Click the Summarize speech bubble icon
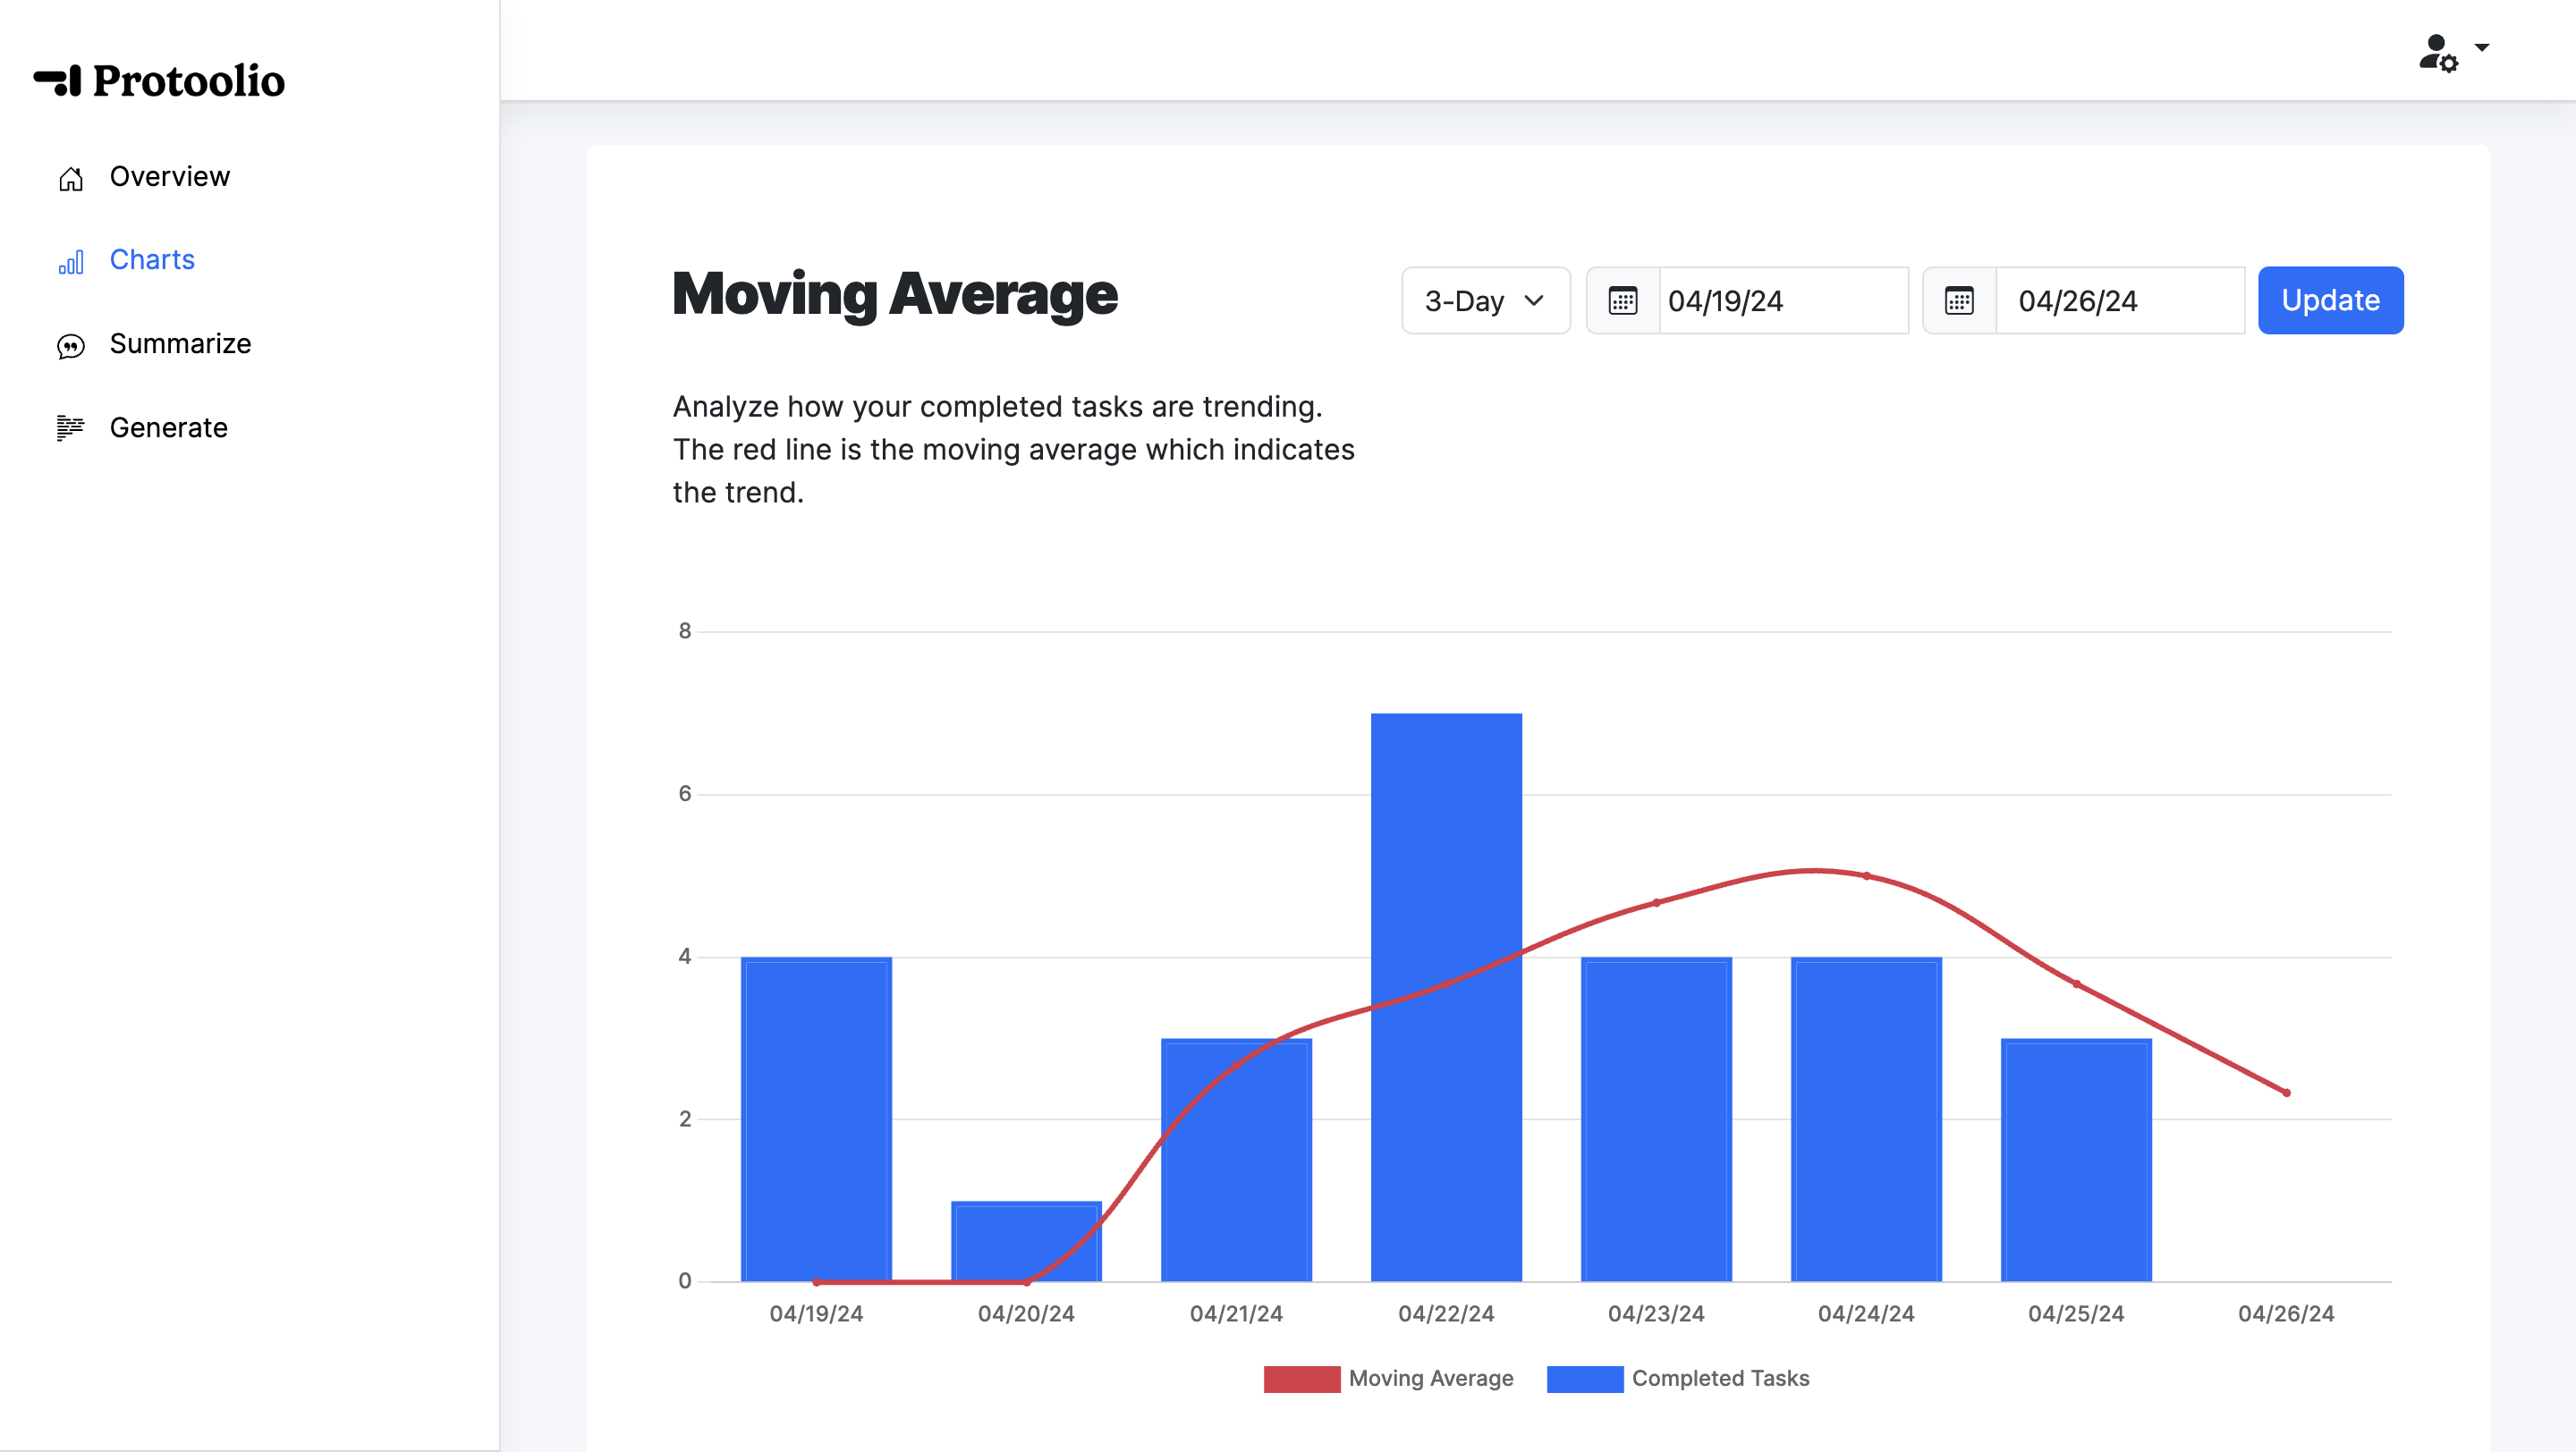The height and width of the screenshot is (1452, 2576). [x=71, y=346]
